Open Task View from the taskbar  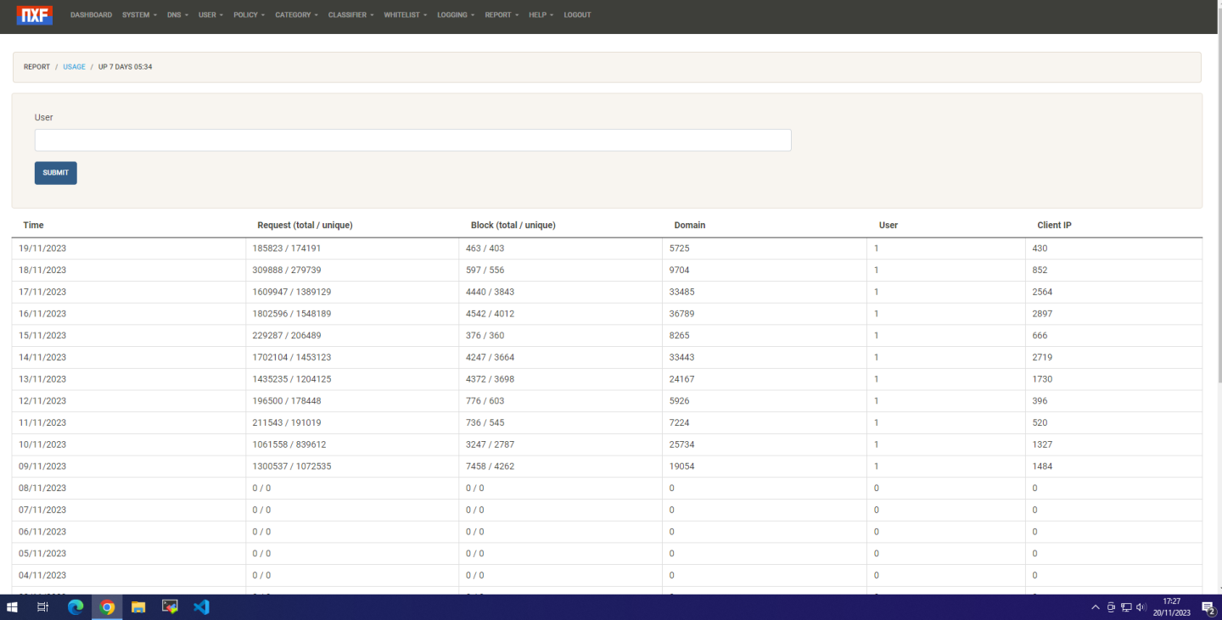(43, 607)
